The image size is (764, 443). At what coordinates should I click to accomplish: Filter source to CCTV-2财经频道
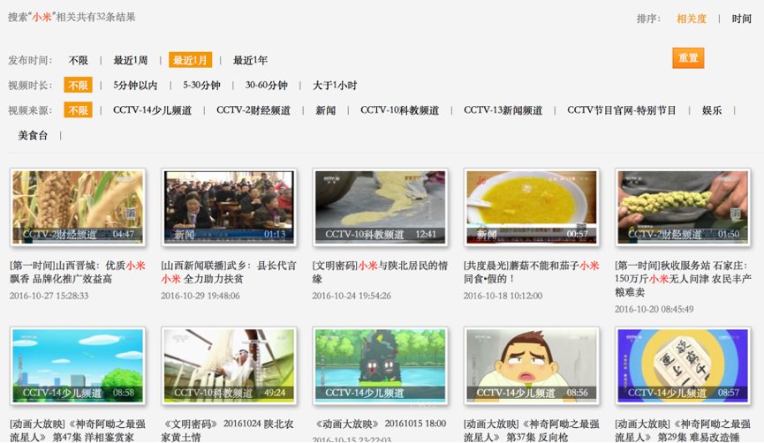pos(253,110)
